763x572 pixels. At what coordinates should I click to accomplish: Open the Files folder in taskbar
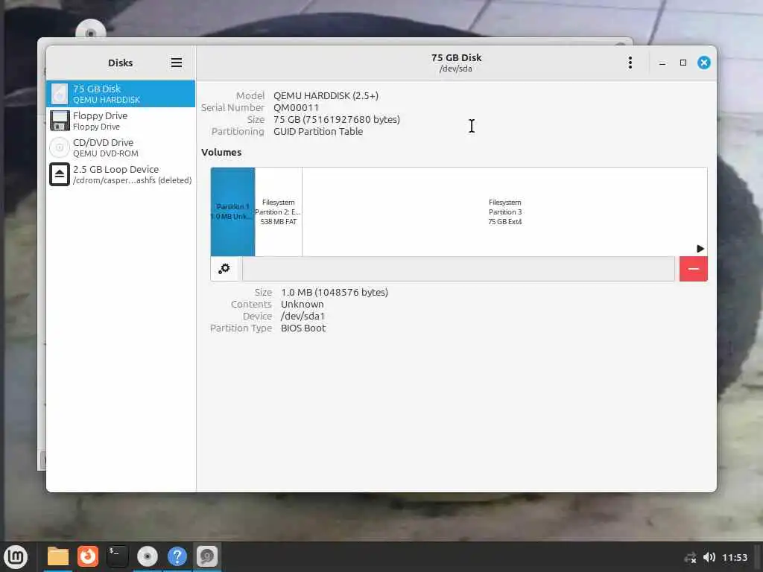[x=58, y=556]
